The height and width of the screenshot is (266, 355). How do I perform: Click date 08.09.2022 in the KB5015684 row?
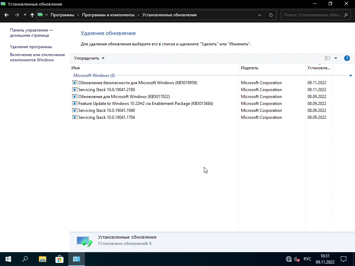tap(317, 104)
